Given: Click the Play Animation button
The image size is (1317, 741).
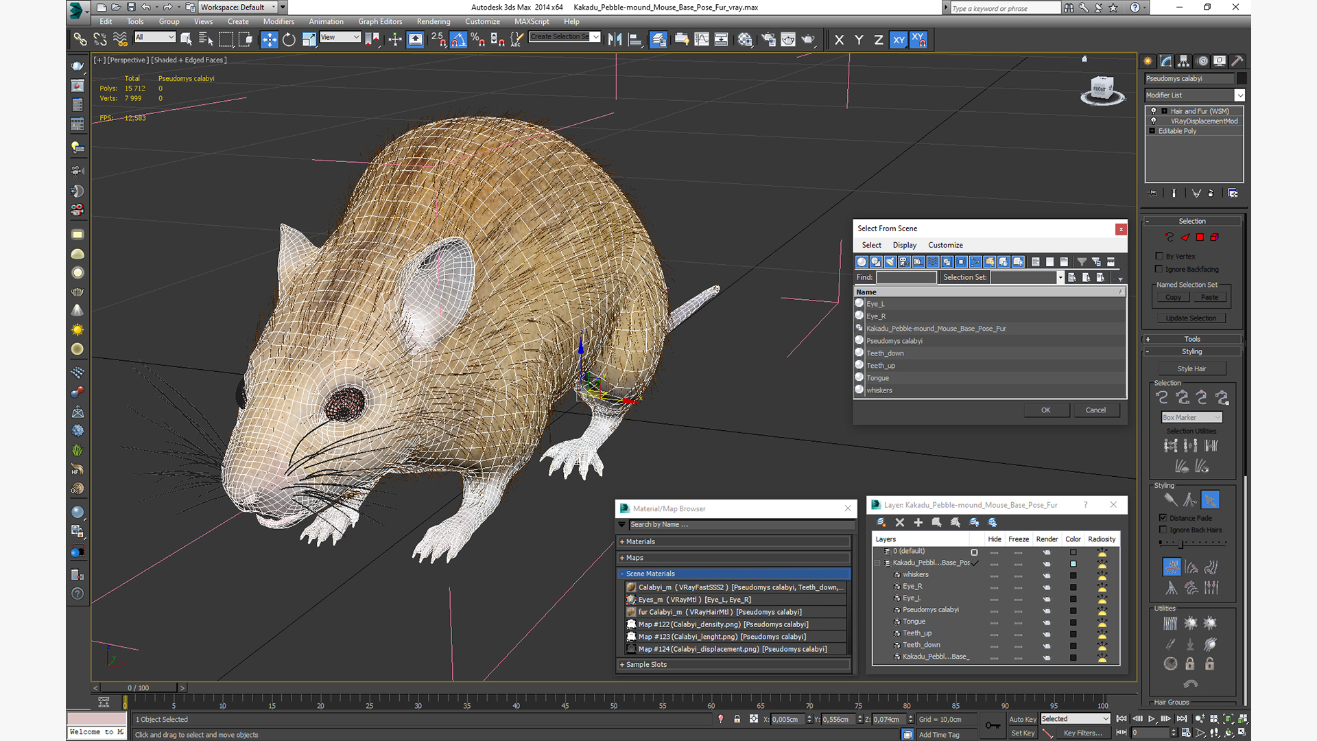Looking at the screenshot, I should [x=1152, y=719].
